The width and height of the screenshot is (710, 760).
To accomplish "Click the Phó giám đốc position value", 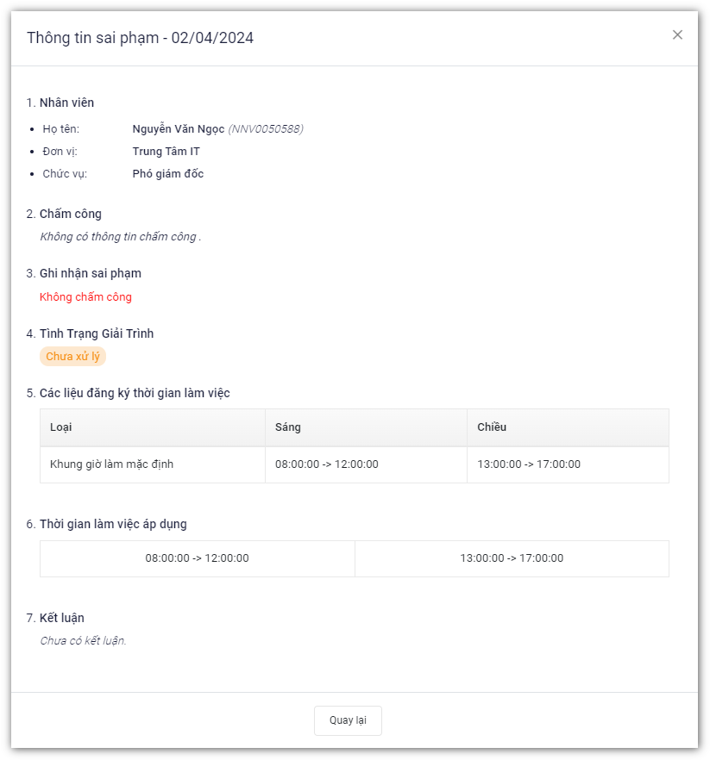I will pos(167,174).
